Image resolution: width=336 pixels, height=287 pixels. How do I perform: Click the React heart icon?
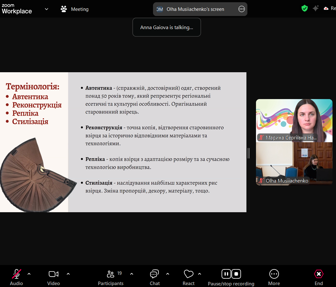tap(188, 274)
